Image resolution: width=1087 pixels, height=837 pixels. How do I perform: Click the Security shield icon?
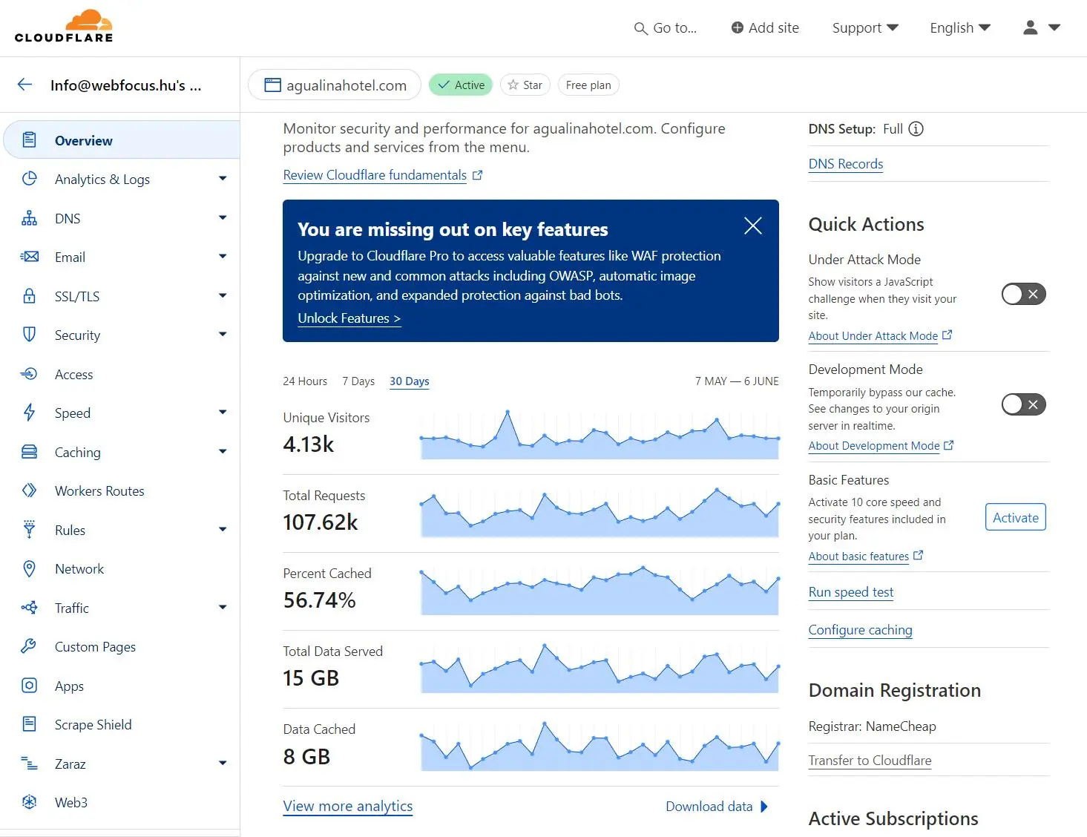[29, 335]
